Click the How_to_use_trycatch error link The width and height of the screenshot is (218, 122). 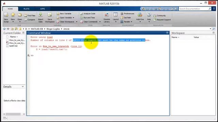56,46
